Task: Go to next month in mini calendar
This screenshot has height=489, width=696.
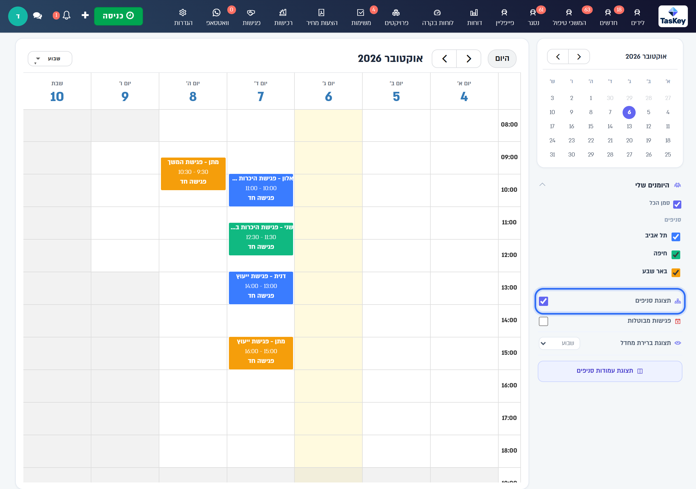Action: [558, 57]
